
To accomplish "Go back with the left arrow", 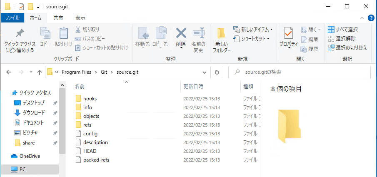I will click(x=9, y=72).
